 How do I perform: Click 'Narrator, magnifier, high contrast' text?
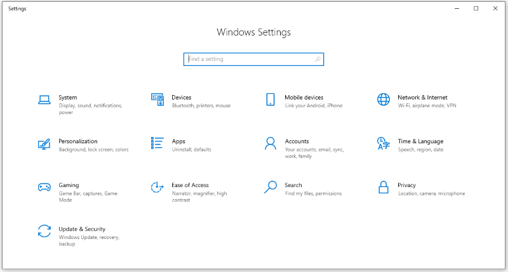coord(199,197)
